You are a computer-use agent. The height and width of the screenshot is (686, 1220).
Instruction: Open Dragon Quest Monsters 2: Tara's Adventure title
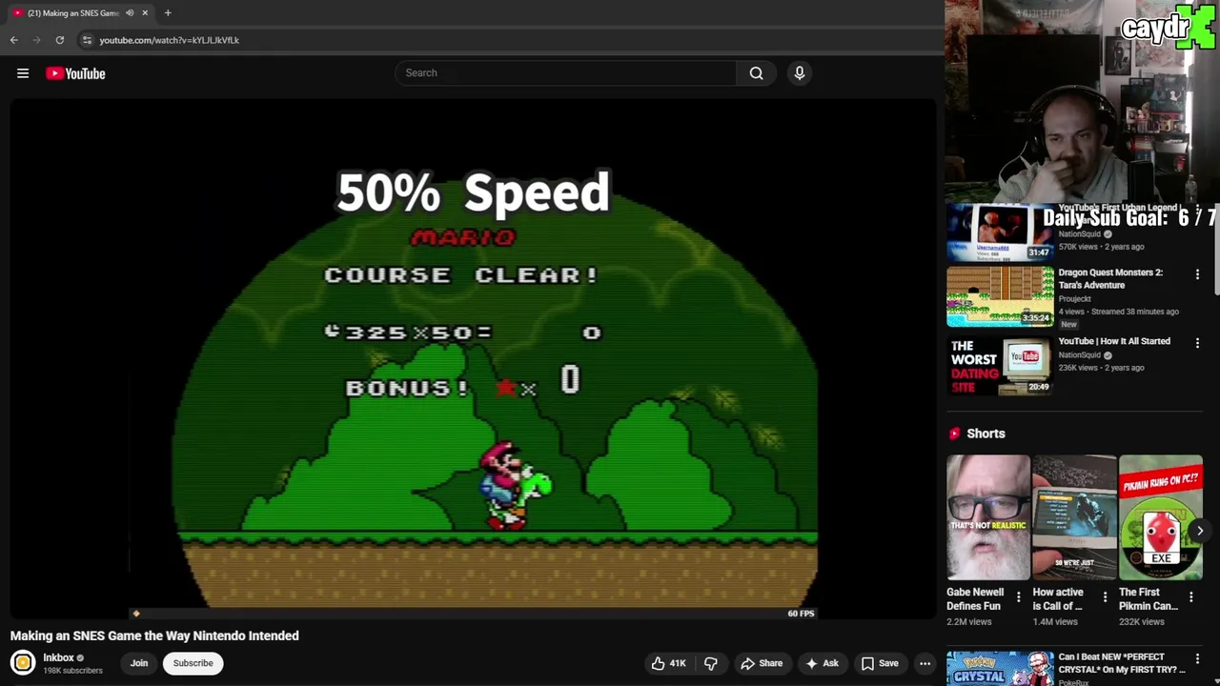pyautogui.click(x=1110, y=278)
